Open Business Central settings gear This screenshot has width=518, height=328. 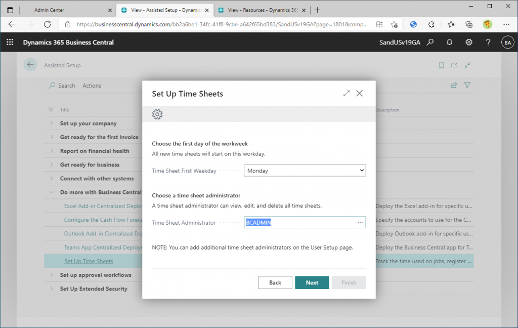pyautogui.click(x=469, y=42)
